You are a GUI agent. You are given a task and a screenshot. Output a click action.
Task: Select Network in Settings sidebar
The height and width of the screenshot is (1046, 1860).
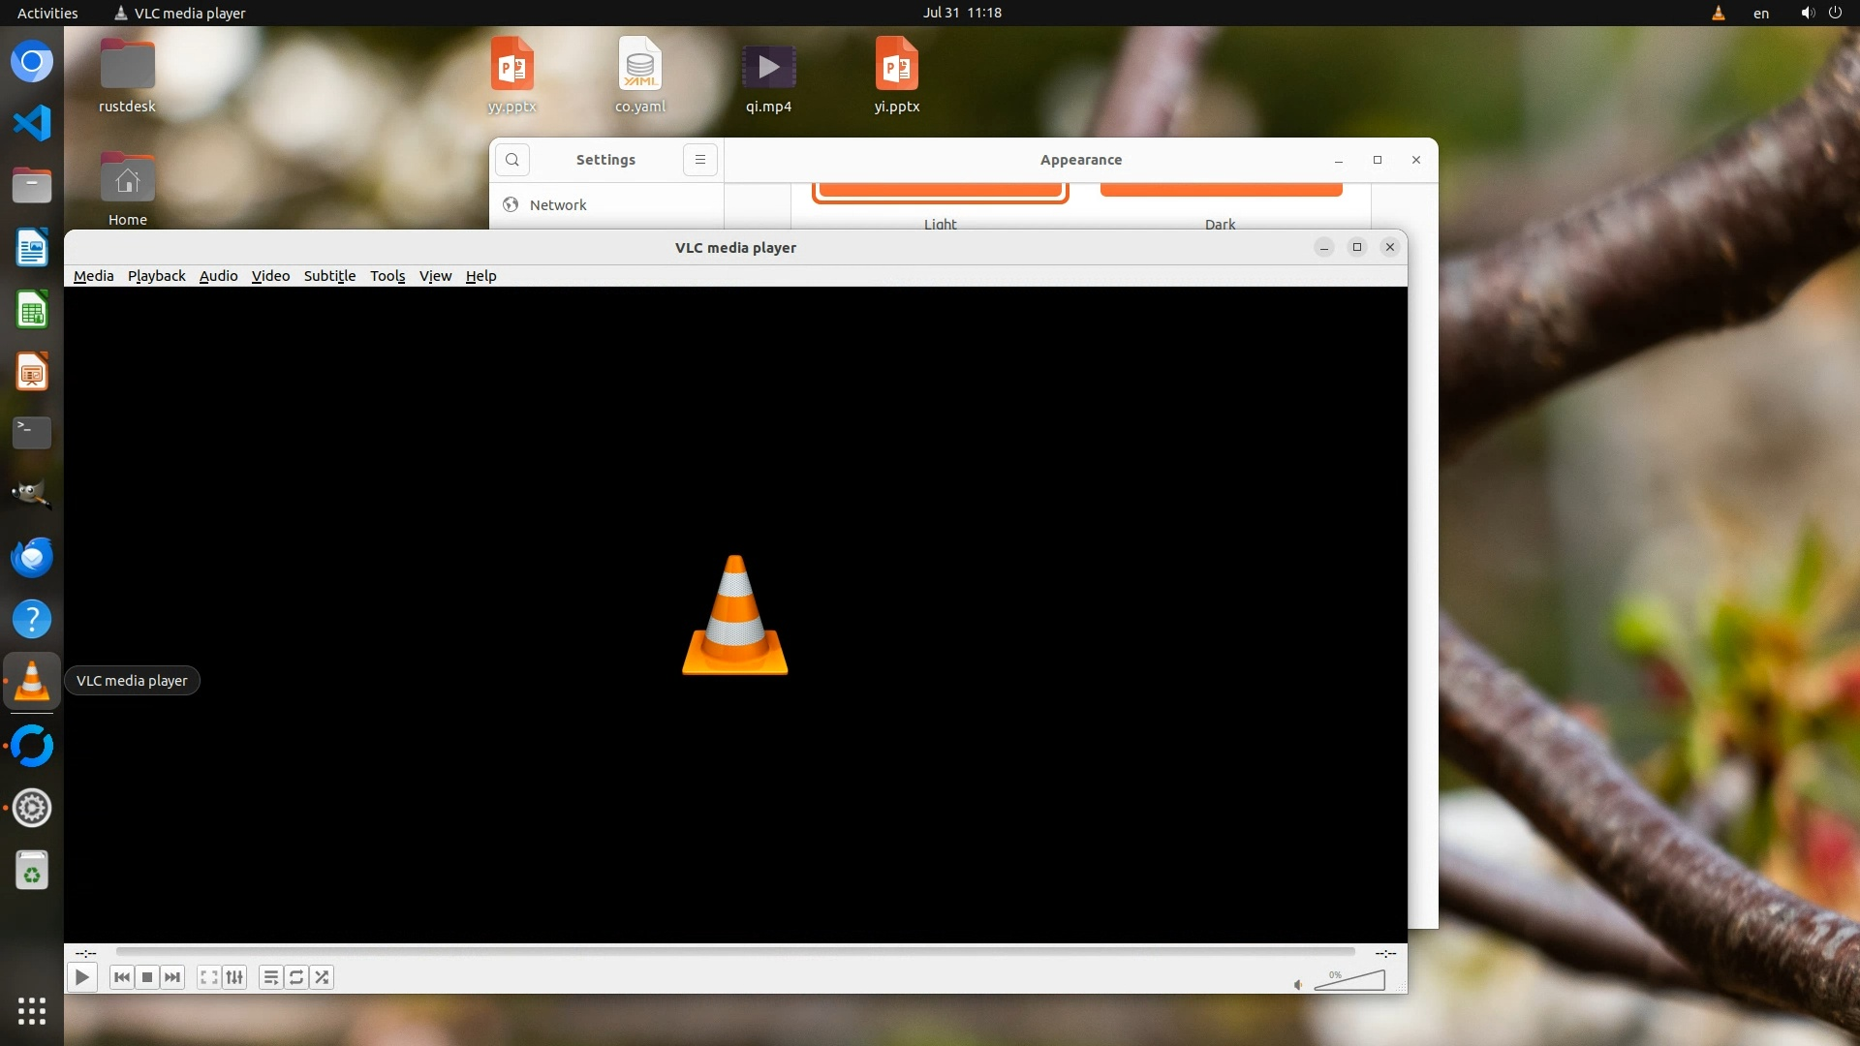pos(558,205)
